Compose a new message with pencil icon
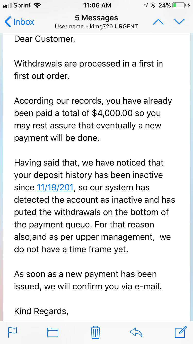The height and width of the screenshot is (344, 193). click(181, 332)
